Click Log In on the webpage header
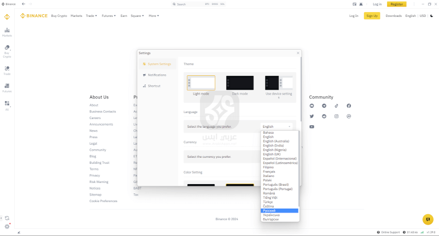The height and width of the screenshot is (236, 439). click(x=354, y=16)
